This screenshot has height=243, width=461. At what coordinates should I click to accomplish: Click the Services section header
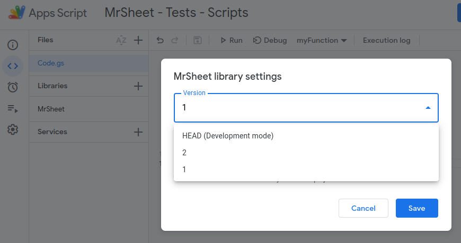(52, 132)
